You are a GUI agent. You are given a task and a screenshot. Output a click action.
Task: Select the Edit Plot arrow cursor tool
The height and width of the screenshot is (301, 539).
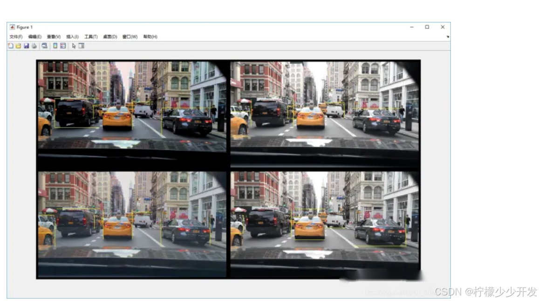74,46
